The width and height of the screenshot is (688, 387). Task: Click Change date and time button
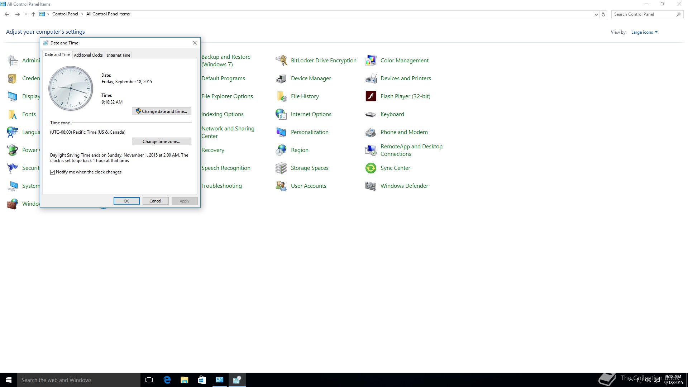[162, 111]
